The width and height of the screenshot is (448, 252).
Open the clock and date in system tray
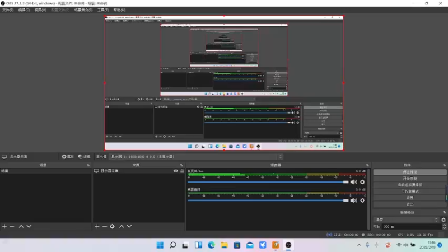428,245
